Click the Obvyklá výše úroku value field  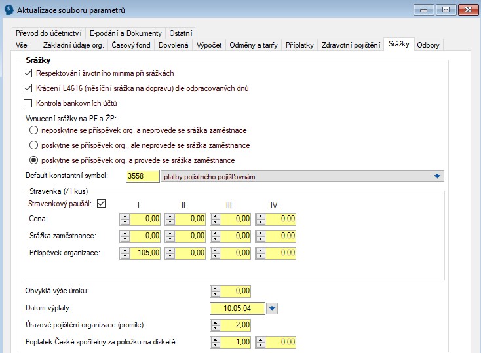235,291
